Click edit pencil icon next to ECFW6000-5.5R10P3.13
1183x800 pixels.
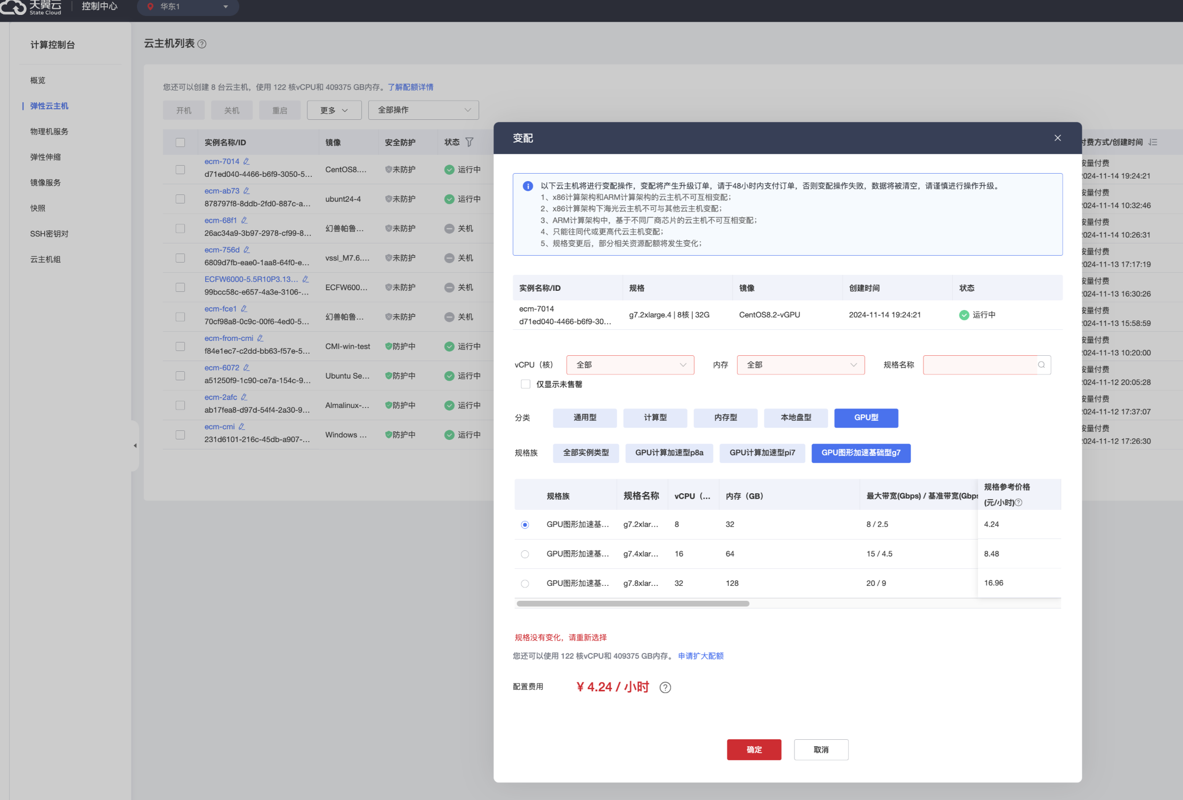point(305,279)
